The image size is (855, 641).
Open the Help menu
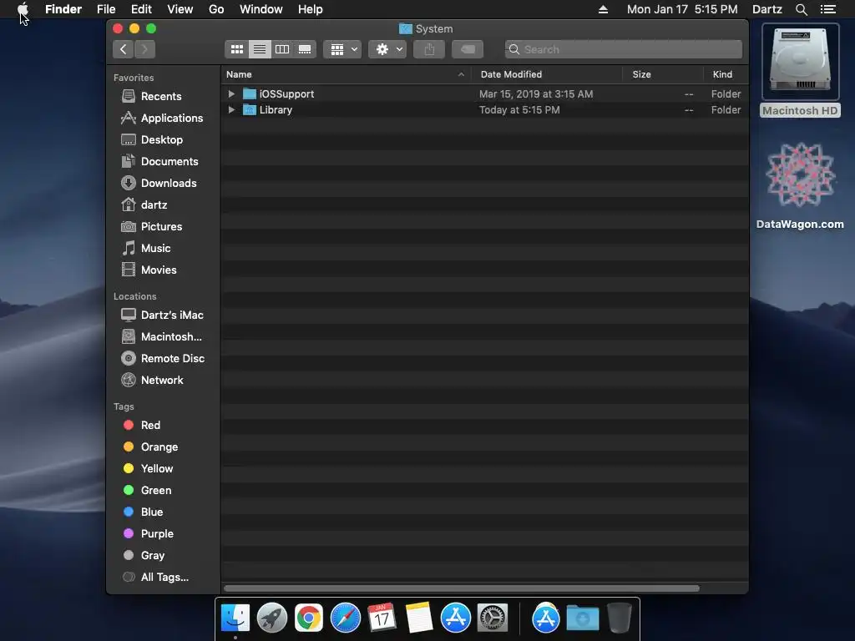click(311, 9)
